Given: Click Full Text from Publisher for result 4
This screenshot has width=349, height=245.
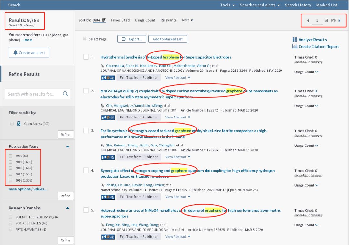Looking at the screenshot, I should pyautogui.click(x=138, y=197).
